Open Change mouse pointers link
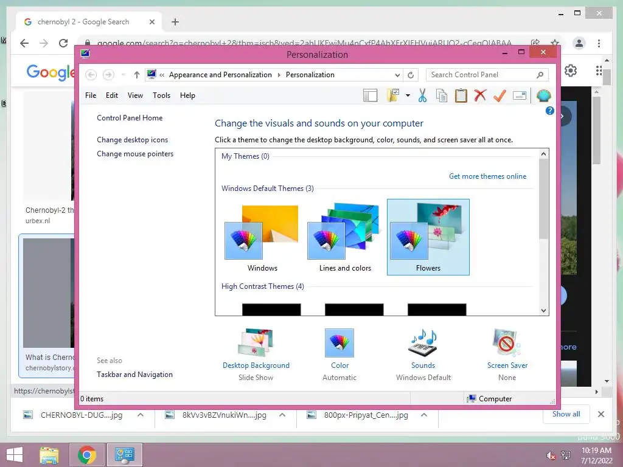 pyautogui.click(x=135, y=154)
